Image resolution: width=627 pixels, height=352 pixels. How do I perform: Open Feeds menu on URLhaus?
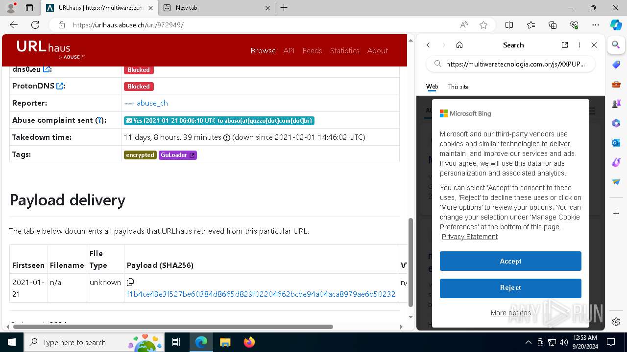click(x=312, y=50)
